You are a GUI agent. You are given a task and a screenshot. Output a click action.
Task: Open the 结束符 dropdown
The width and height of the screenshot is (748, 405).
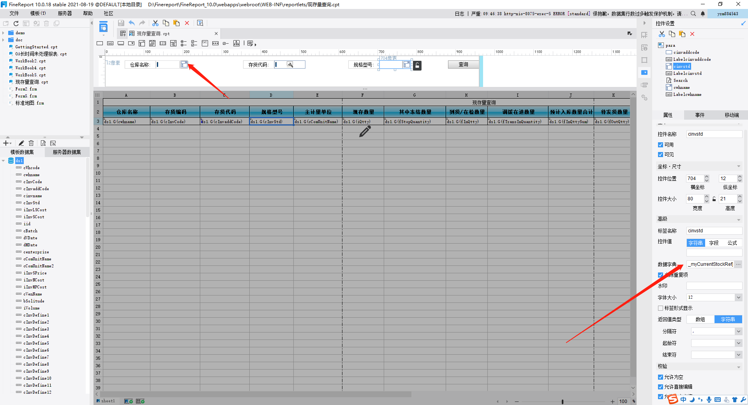coord(738,355)
